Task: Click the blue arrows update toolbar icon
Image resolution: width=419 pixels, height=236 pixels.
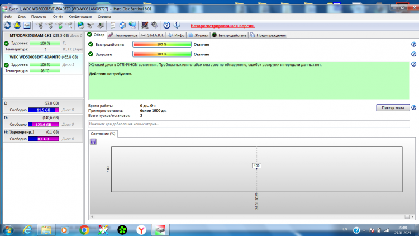Action: coord(122,25)
